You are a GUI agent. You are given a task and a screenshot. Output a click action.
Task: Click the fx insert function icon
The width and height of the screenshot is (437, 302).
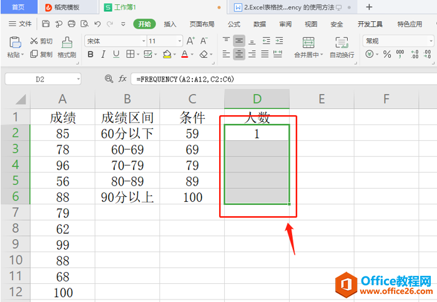click(x=122, y=78)
